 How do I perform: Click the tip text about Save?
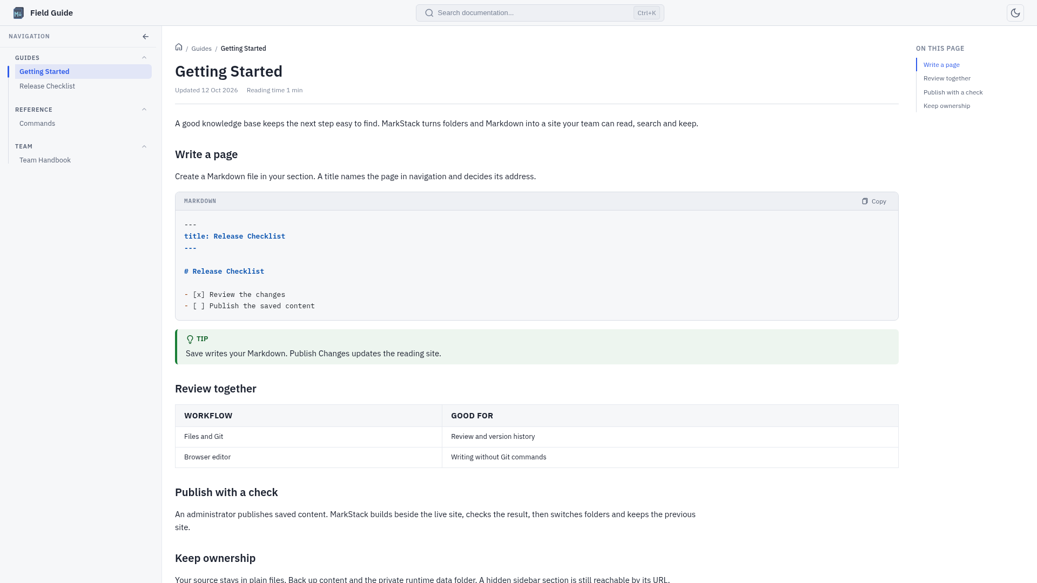click(313, 354)
